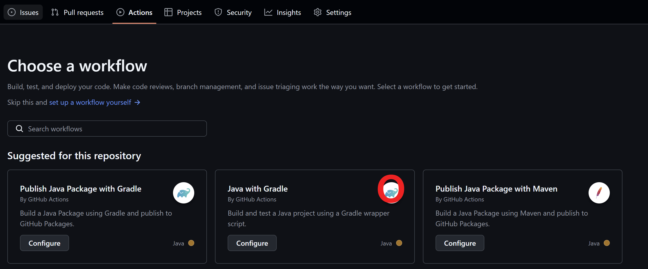The width and height of the screenshot is (648, 269).
Task: Open the Projects tab
Action: [x=183, y=12]
